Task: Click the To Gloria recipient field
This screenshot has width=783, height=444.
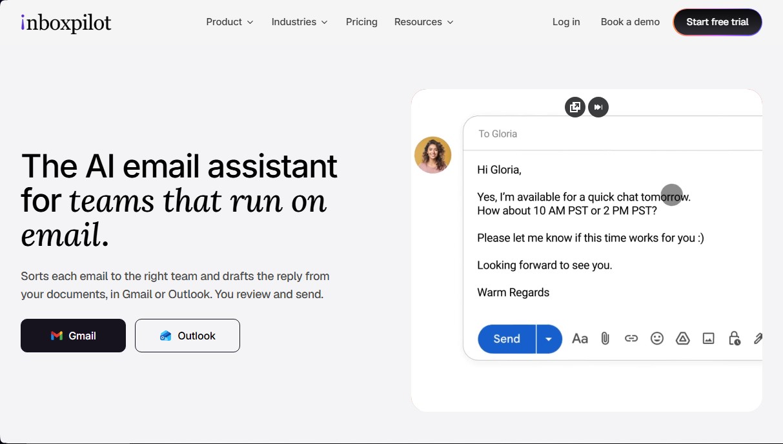Action: (x=613, y=134)
